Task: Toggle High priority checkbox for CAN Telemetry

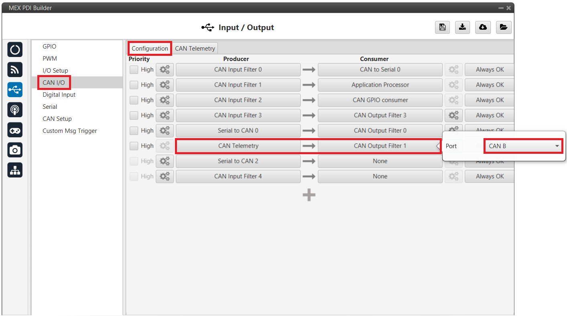Action: click(x=134, y=146)
